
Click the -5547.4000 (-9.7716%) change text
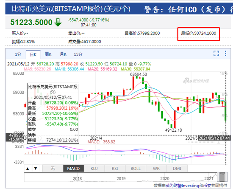[x=89, y=20]
